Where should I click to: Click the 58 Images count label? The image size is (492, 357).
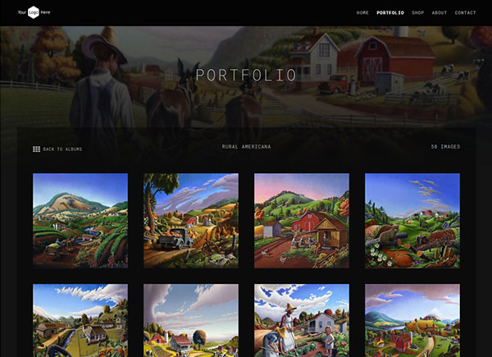[445, 147]
